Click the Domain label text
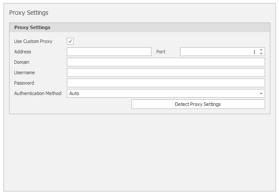This screenshot has width=279, height=194. pyautogui.click(x=22, y=62)
